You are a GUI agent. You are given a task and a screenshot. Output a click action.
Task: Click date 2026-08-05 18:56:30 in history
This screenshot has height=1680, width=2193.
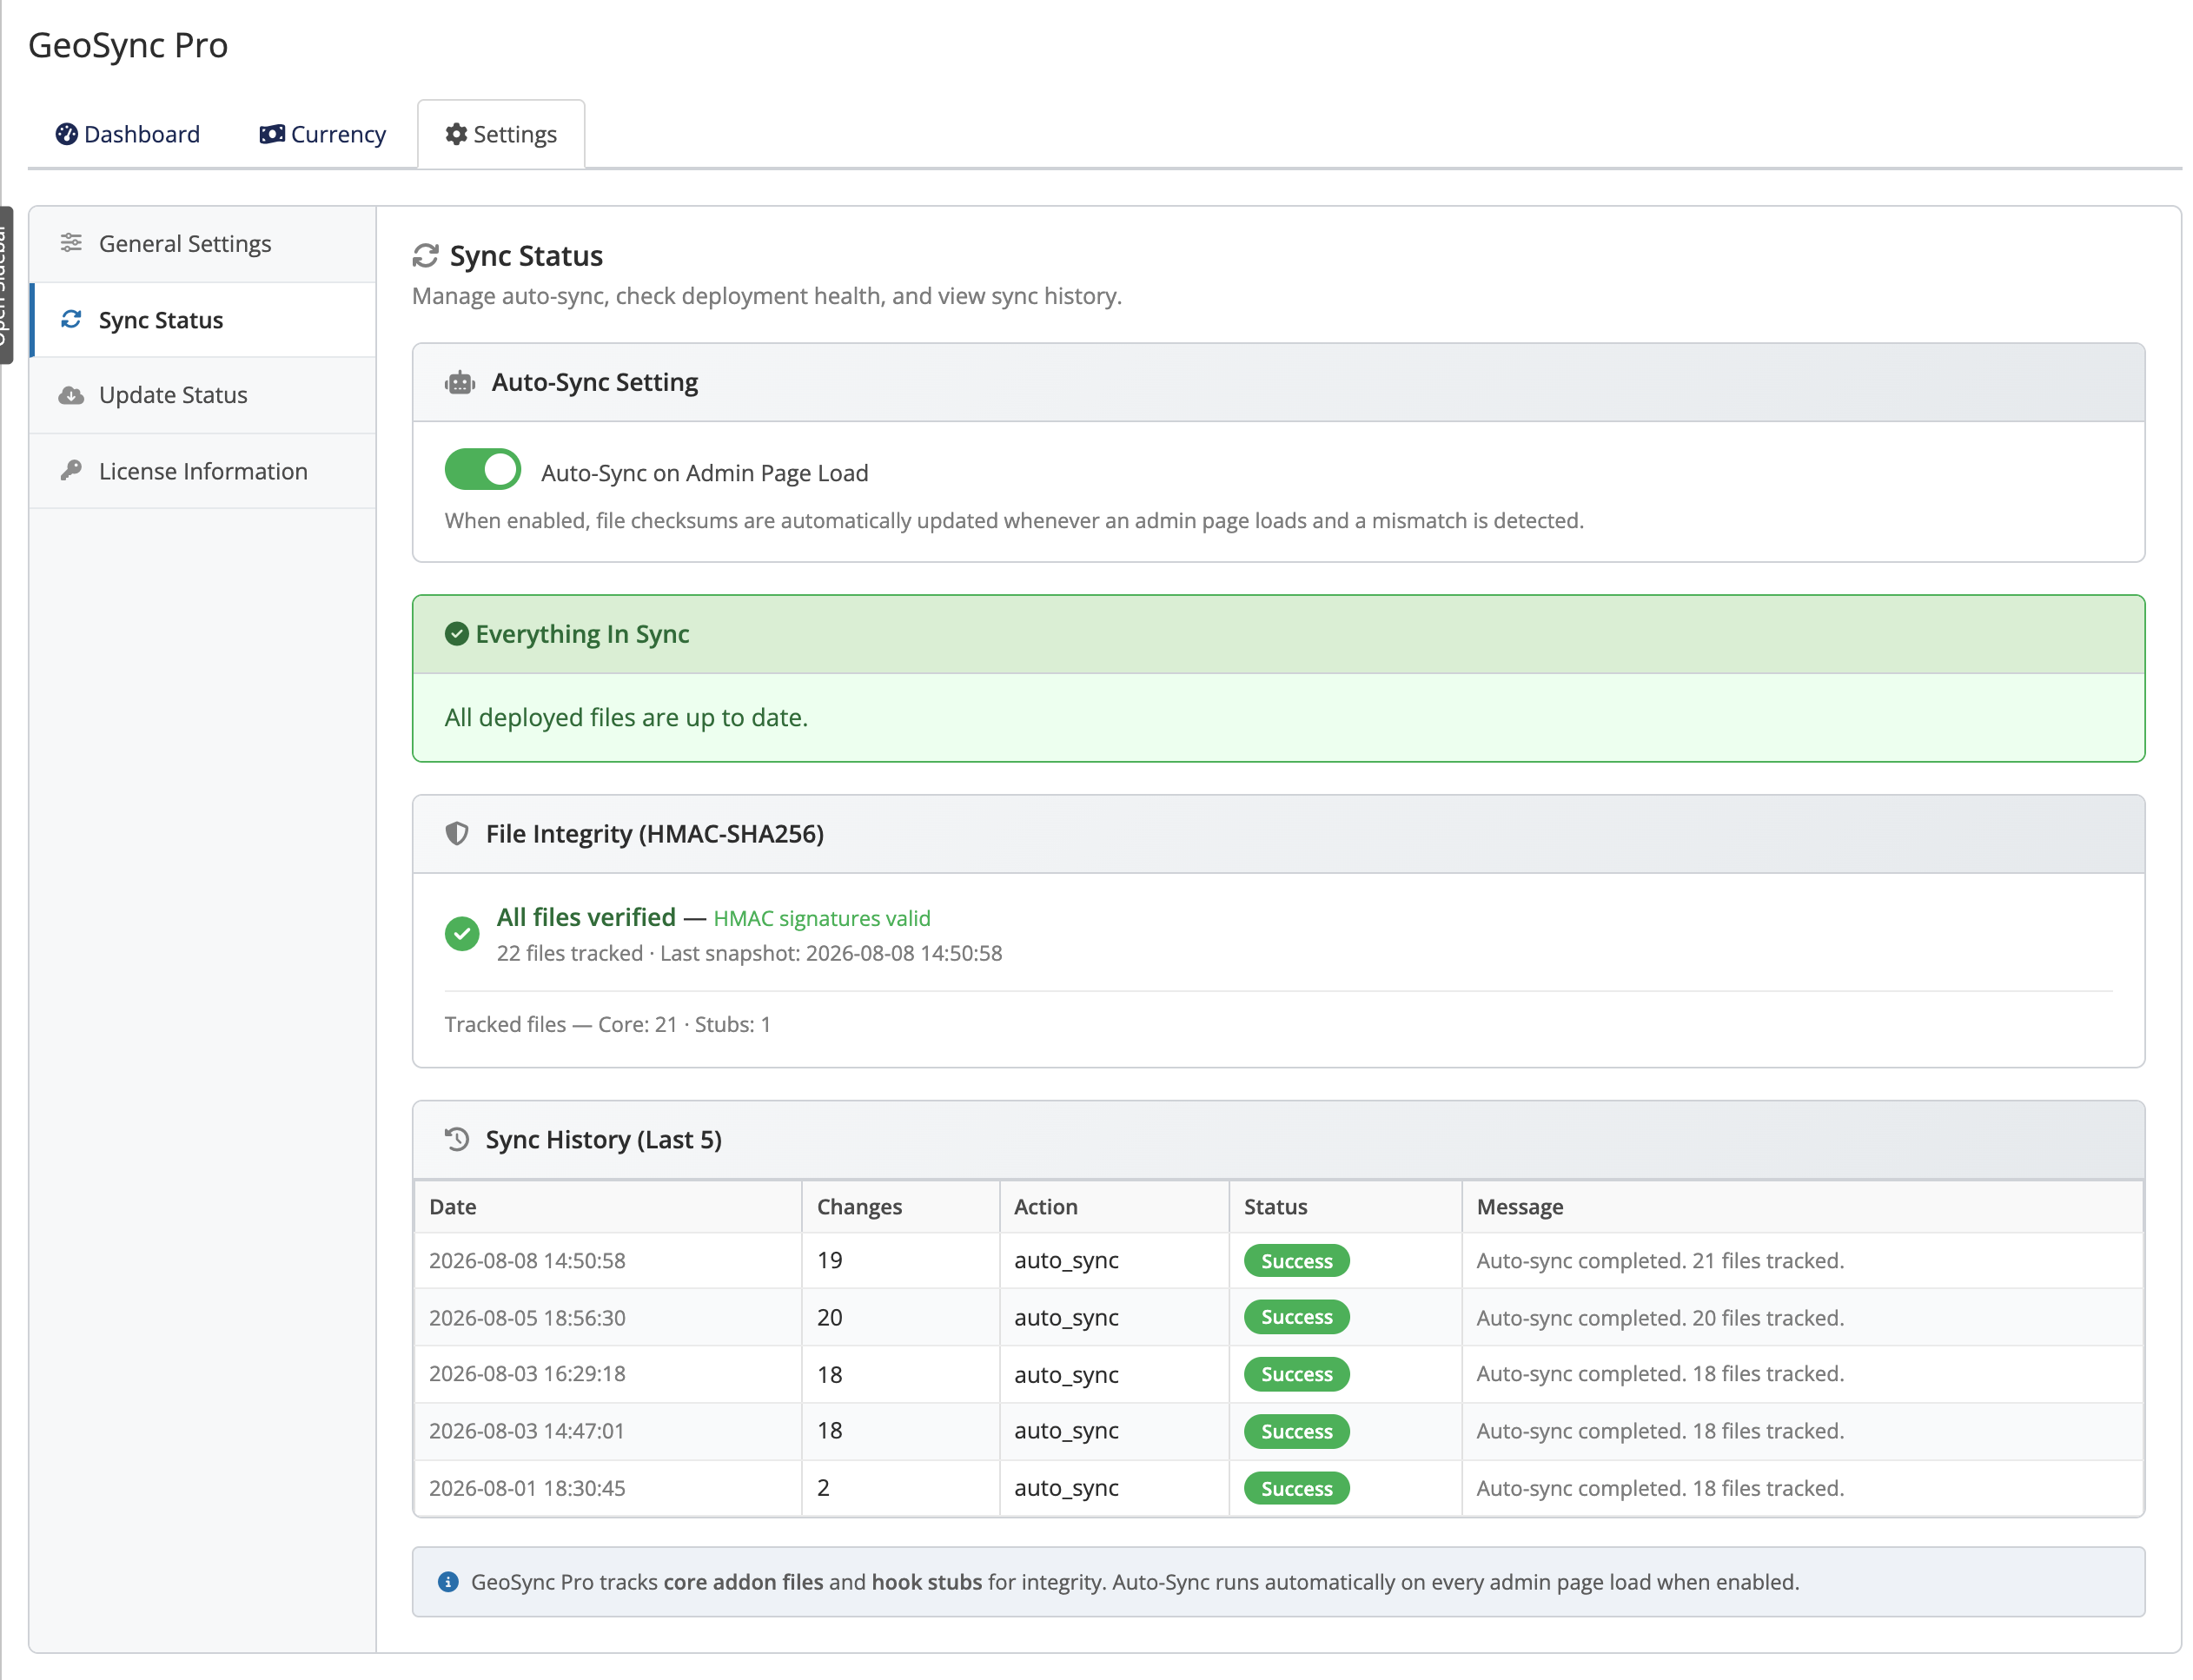527,1318
